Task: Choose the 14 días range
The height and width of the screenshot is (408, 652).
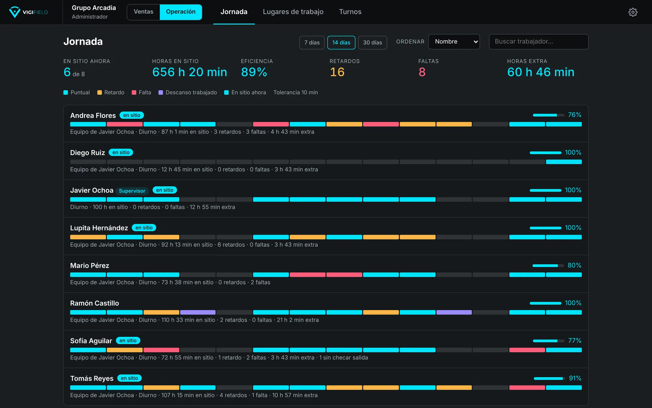Action: 341,42
